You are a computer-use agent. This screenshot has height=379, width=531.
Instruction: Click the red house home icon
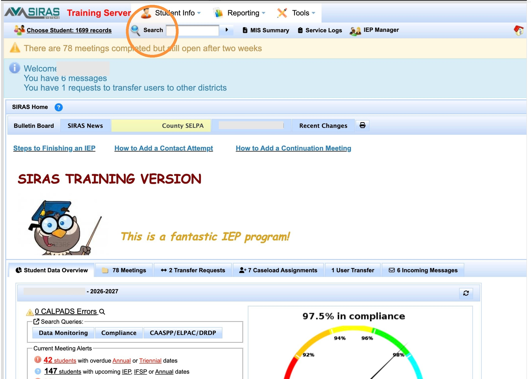(519, 30)
